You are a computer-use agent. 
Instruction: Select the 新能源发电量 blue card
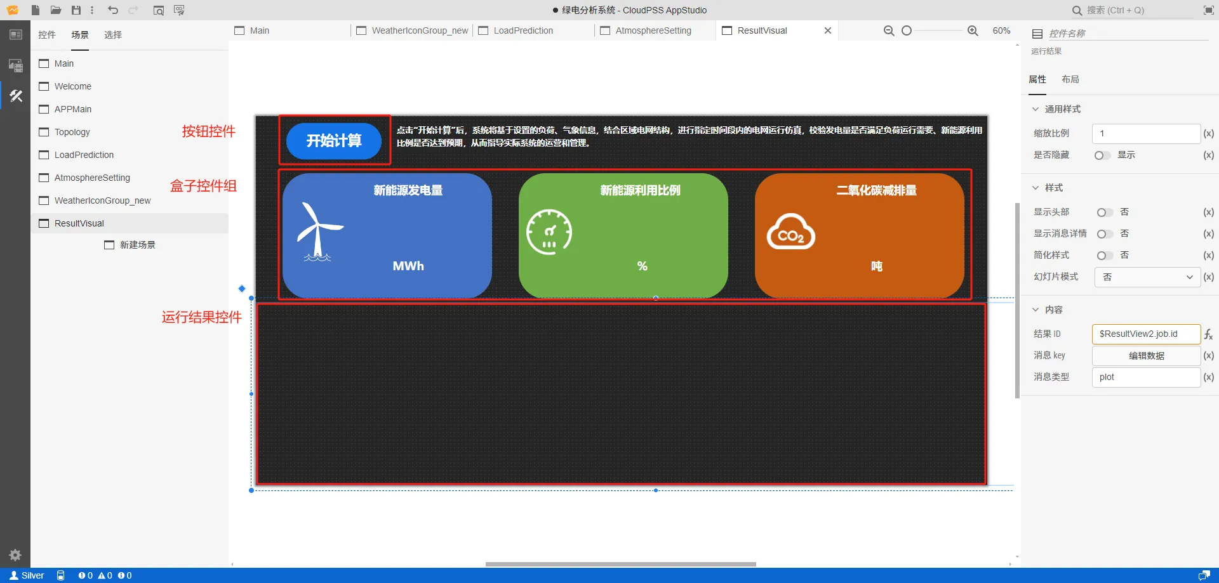point(387,235)
